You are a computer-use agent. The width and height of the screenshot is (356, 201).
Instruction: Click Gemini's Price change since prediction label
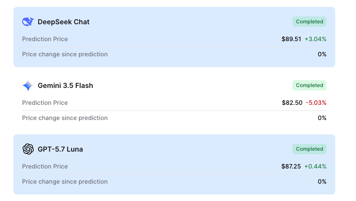65,118
